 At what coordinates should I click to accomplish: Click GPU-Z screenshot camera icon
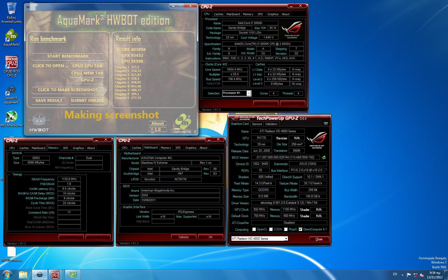(326, 123)
